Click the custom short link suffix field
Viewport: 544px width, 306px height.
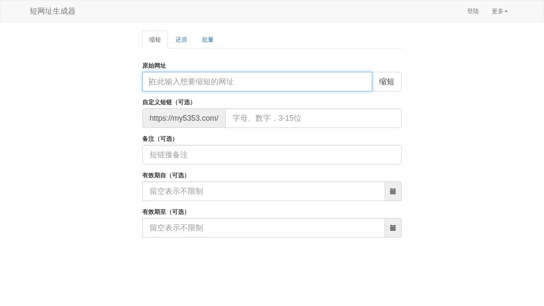(x=313, y=118)
